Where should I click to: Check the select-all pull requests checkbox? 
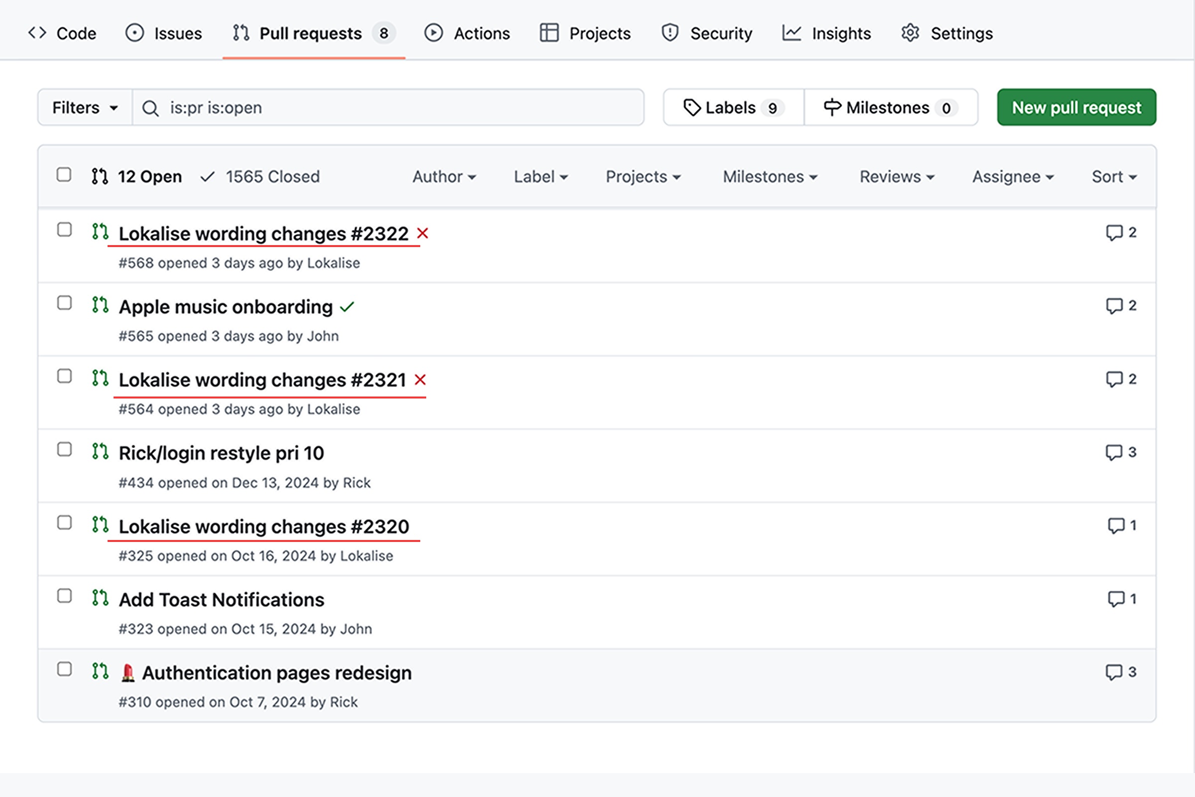64,175
